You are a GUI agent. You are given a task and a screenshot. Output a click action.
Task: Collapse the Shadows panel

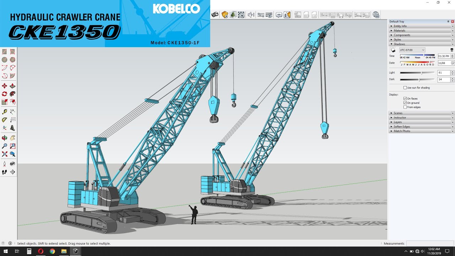click(421, 44)
